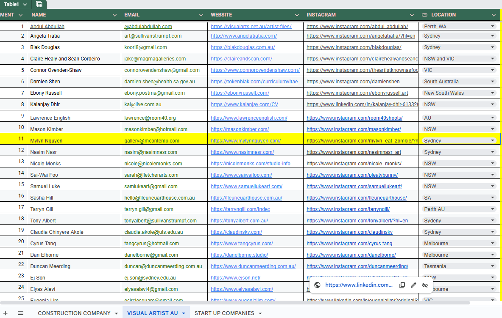Image resolution: width=502 pixels, height=318 pixels.
Task: Open the South Australia location dropdown
Action: pyautogui.click(x=492, y=82)
